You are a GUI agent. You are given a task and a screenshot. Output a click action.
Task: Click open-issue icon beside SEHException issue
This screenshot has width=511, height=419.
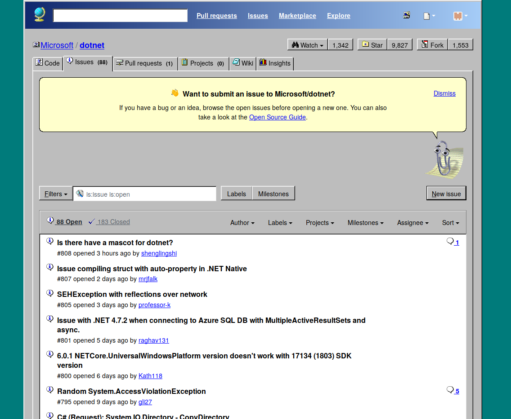click(x=50, y=293)
